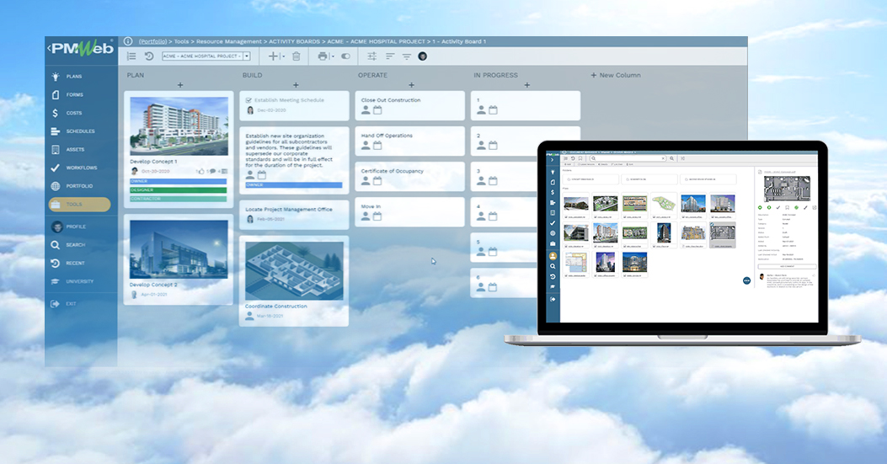This screenshot has height=464, width=887.
Task: Click the sort icon in the toolbar
Action: coord(390,56)
